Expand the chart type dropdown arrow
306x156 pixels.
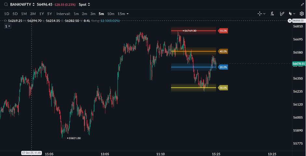click(x=294, y=14)
